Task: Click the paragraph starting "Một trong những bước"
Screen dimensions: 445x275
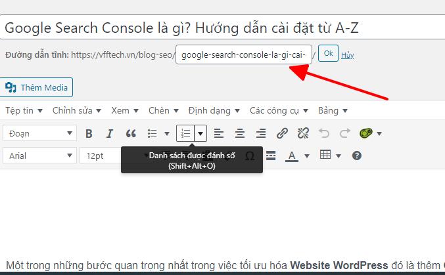Action: (x=225, y=265)
